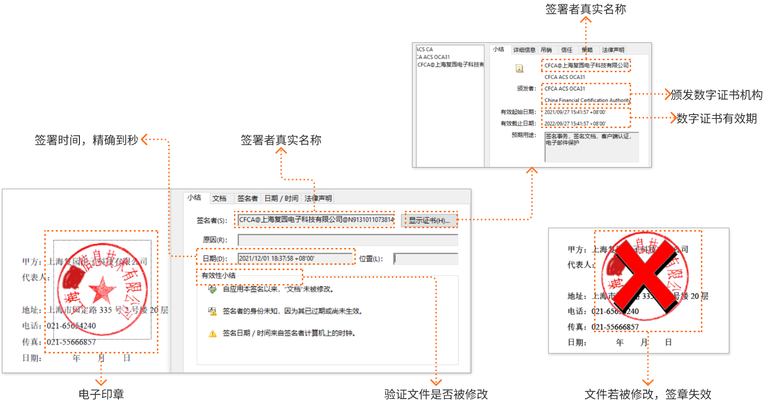This screenshot has height=402, width=763.
Task: Click the 预期用途 text box
Action: coord(592,147)
